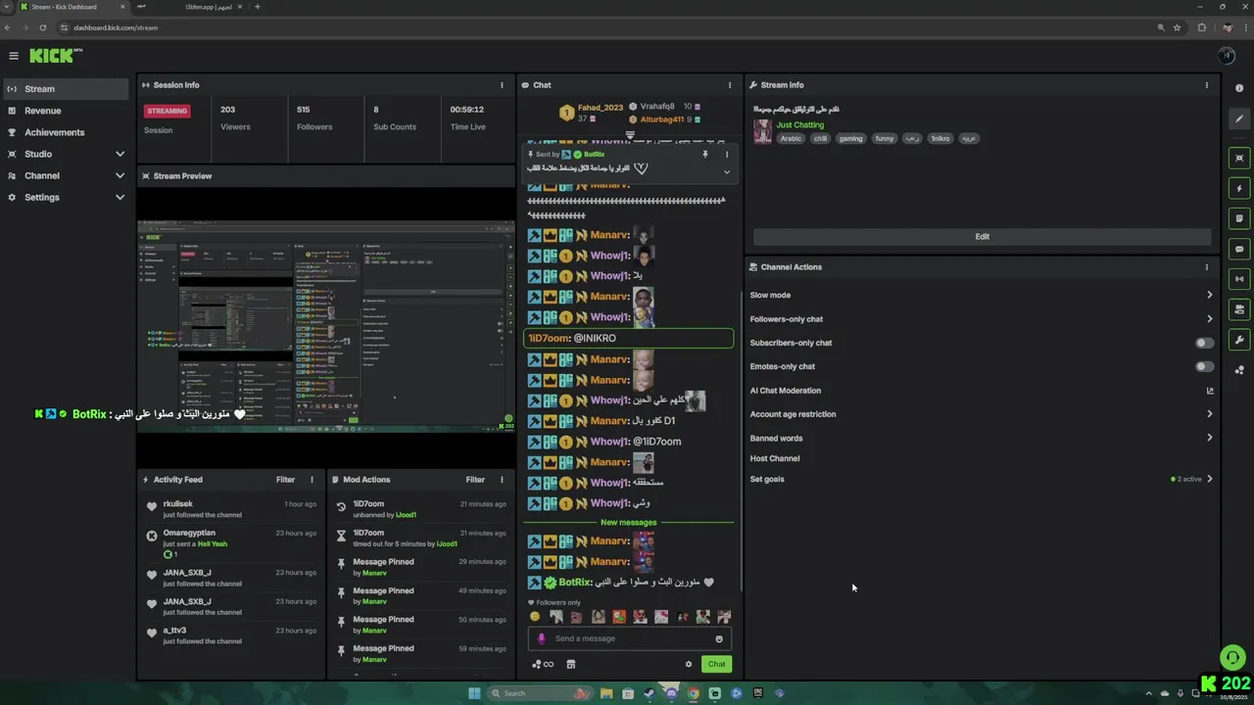Click the Send a message input field
The width and height of the screenshot is (1254, 705).
coord(632,638)
